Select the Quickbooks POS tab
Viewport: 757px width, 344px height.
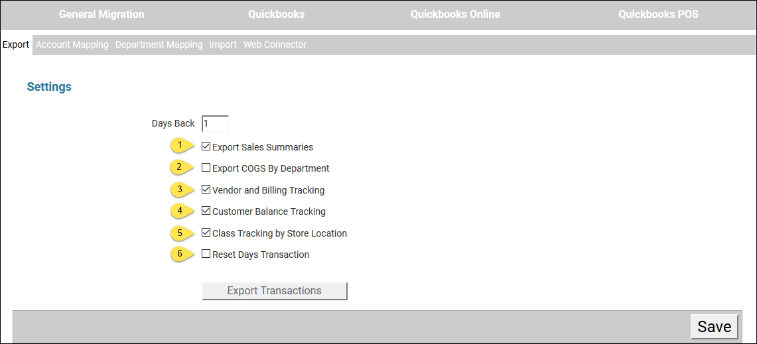(658, 15)
